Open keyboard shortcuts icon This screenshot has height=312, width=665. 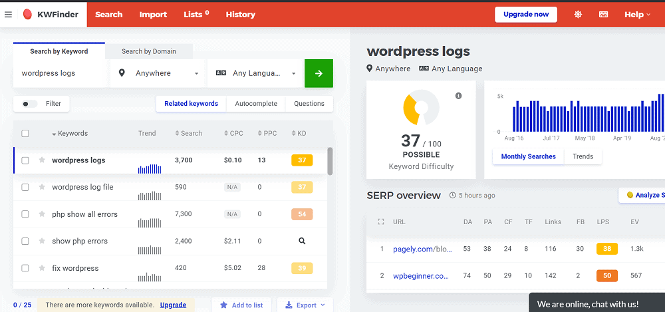click(x=603, y=15)
